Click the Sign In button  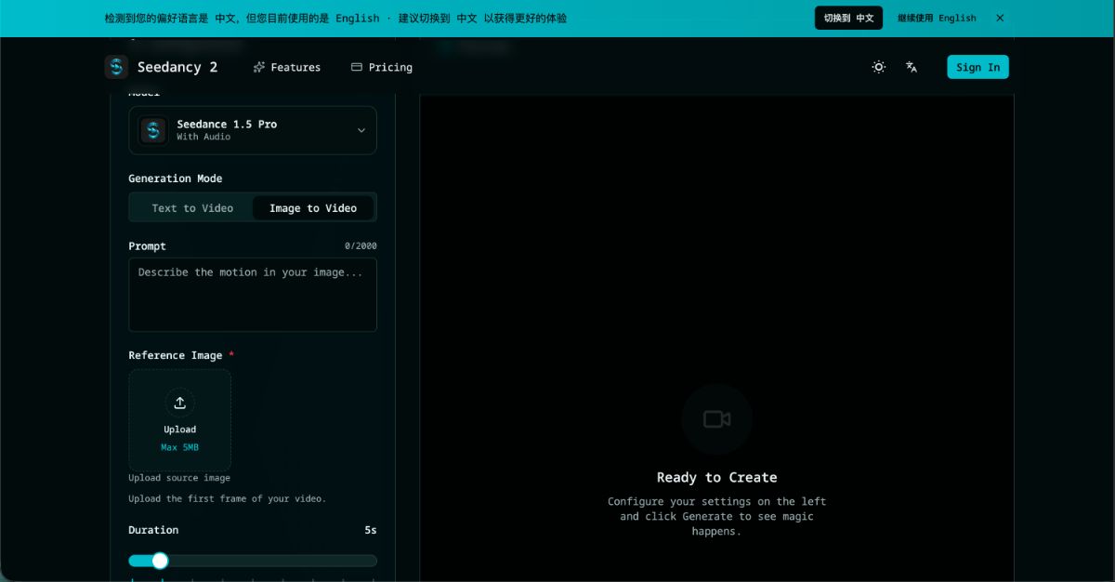(x=977, y=67)
